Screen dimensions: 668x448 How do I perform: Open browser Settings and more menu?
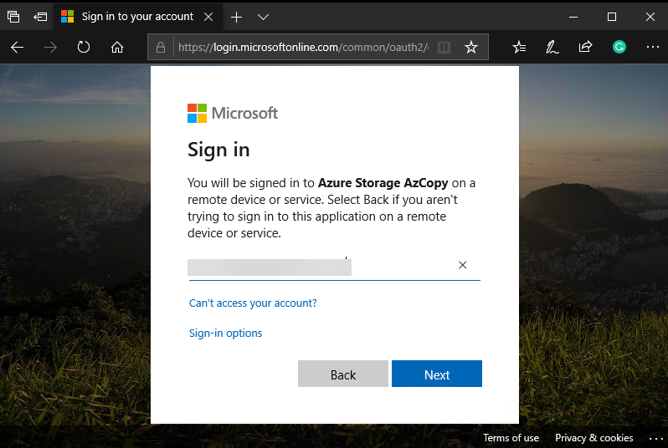[653, 47]
